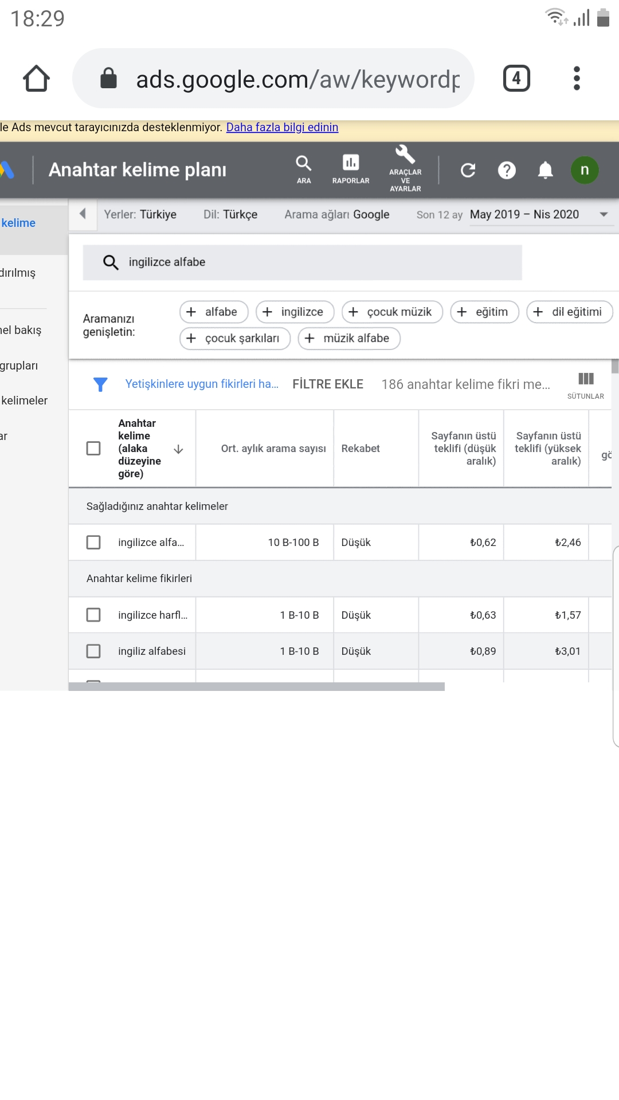Tap the lock icon in address bar
The image size is (619, 1100).
pyautogui.click(x=108, y=78)
